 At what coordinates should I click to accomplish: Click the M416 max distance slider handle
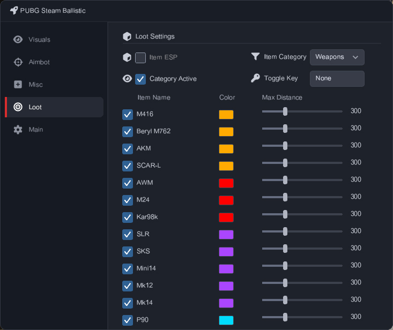pyautogui.click(x=285, y=111)
